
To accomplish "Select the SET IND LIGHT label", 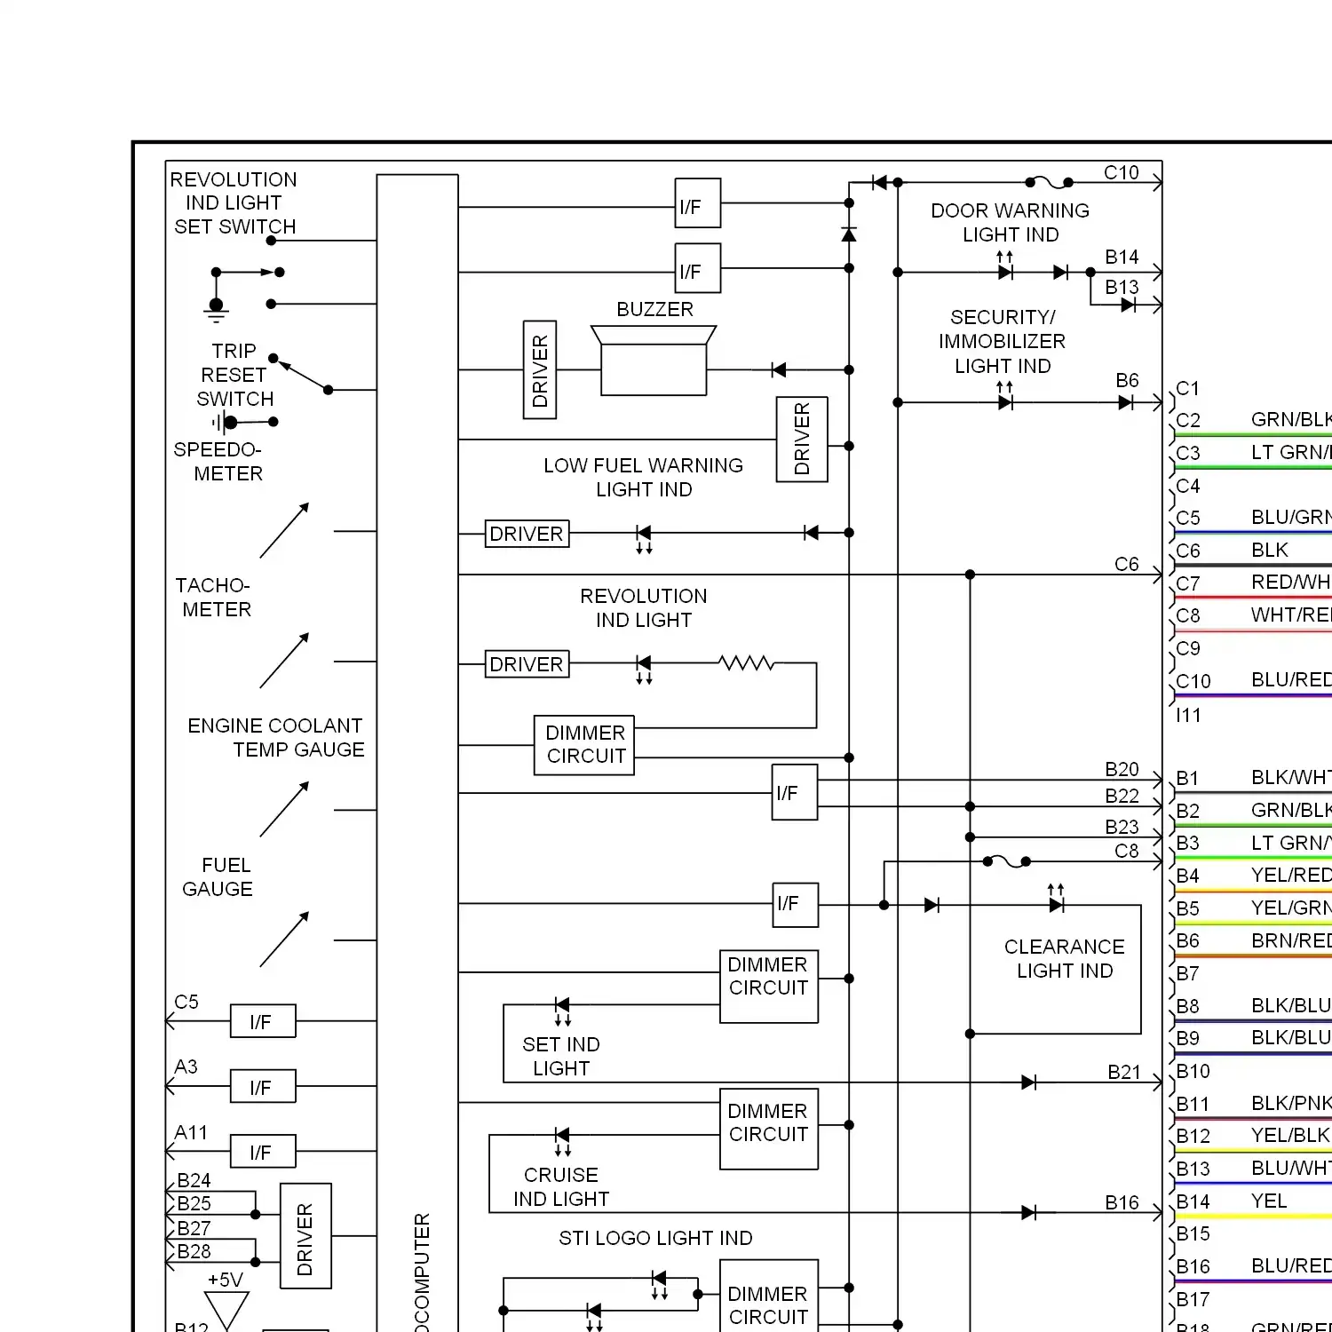I will pyautogui.click(x=560, y=1056).
